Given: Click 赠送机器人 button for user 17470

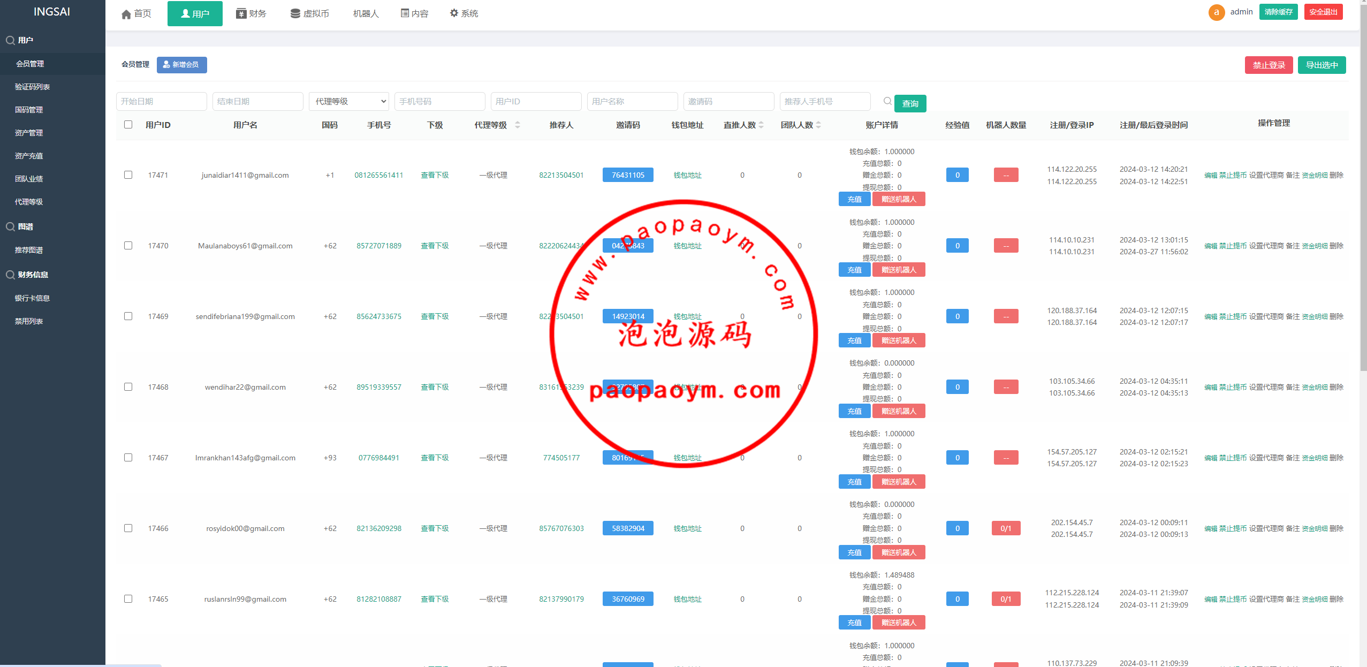Looking at the screenshot, I should (899, 270).
